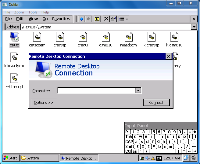
Task: Open the Edit menu
Action: pos(20,19)
